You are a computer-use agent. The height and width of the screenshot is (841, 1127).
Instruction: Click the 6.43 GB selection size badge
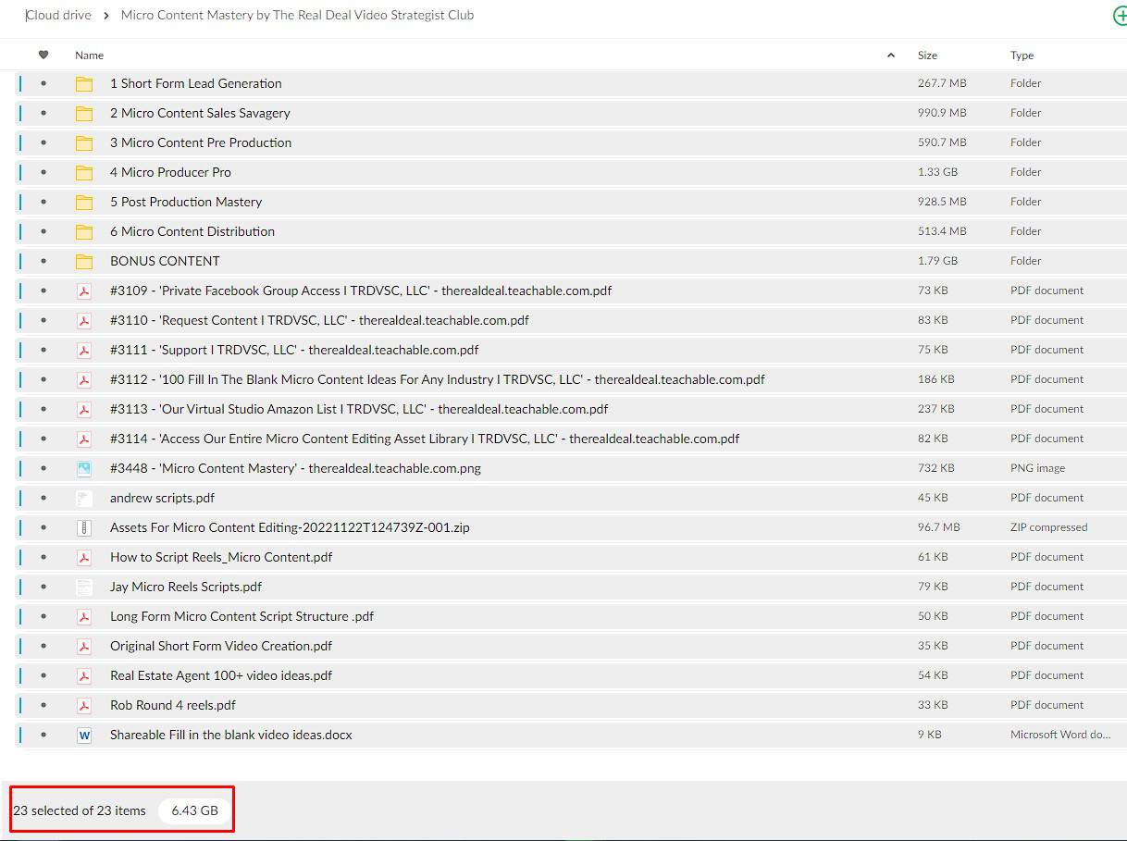coord(195,810)
